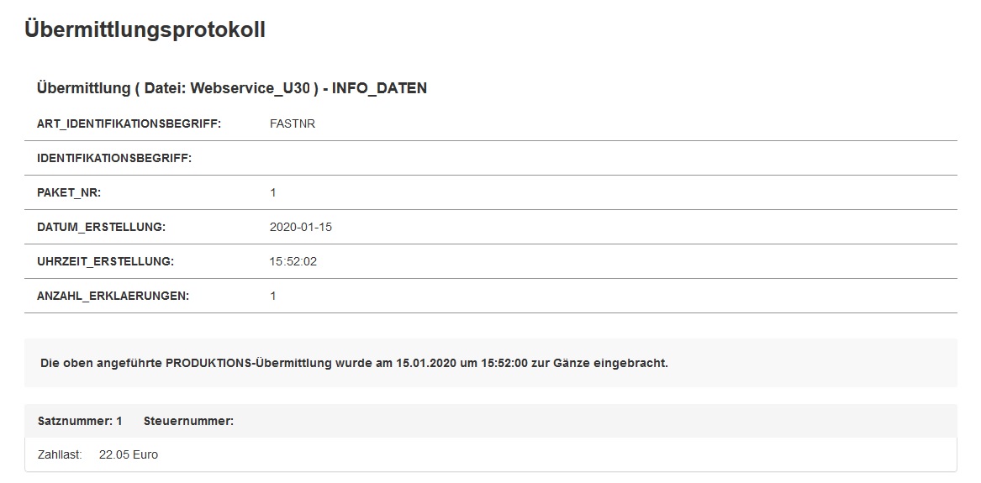This screenshot has width=981, height=483.
Task: Click the Satznummer: 1 header
Action: point(80,421)
